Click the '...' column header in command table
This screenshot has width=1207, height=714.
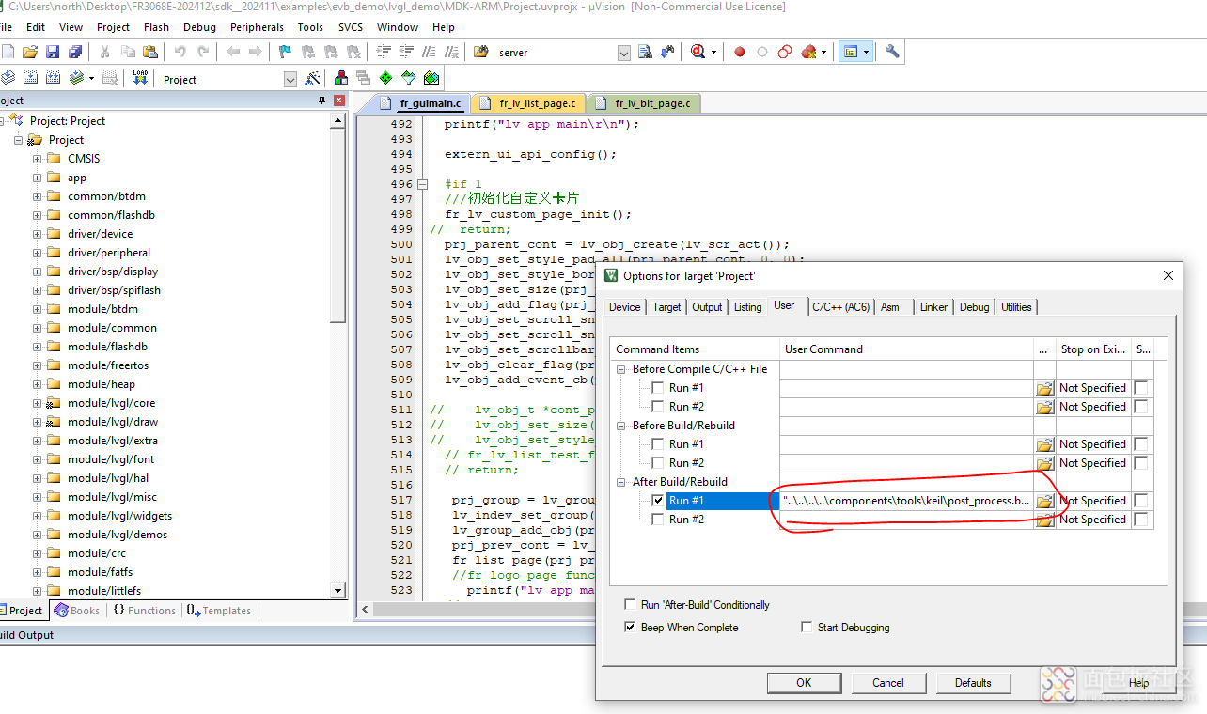tap(1044, 349)
